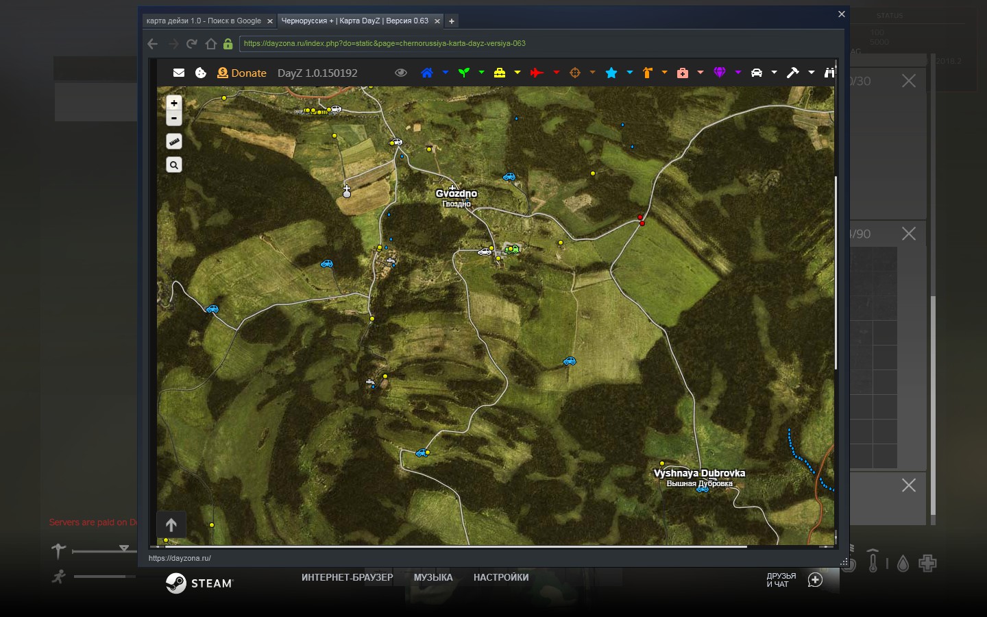
Task: Open the cookie icon in map toolbar
Action: (x=201, y=73)
